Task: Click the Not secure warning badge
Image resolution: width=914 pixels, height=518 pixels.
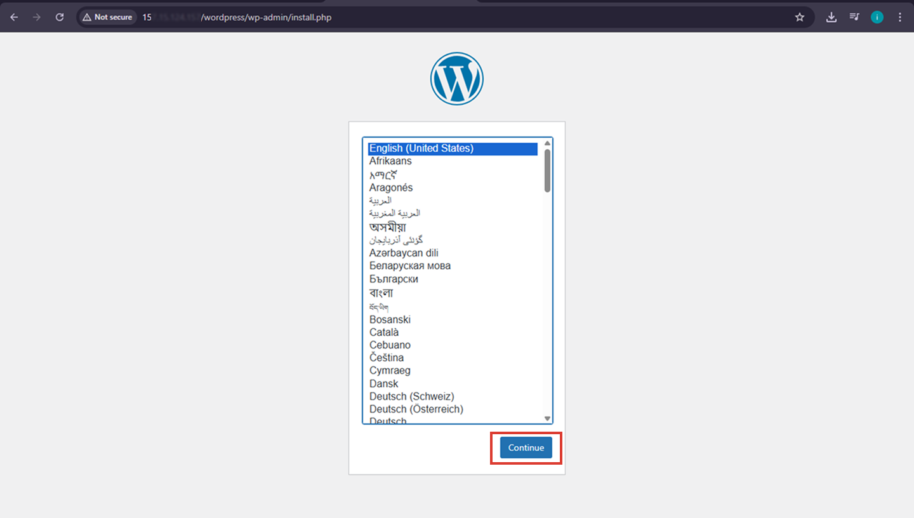Action: 107,17
